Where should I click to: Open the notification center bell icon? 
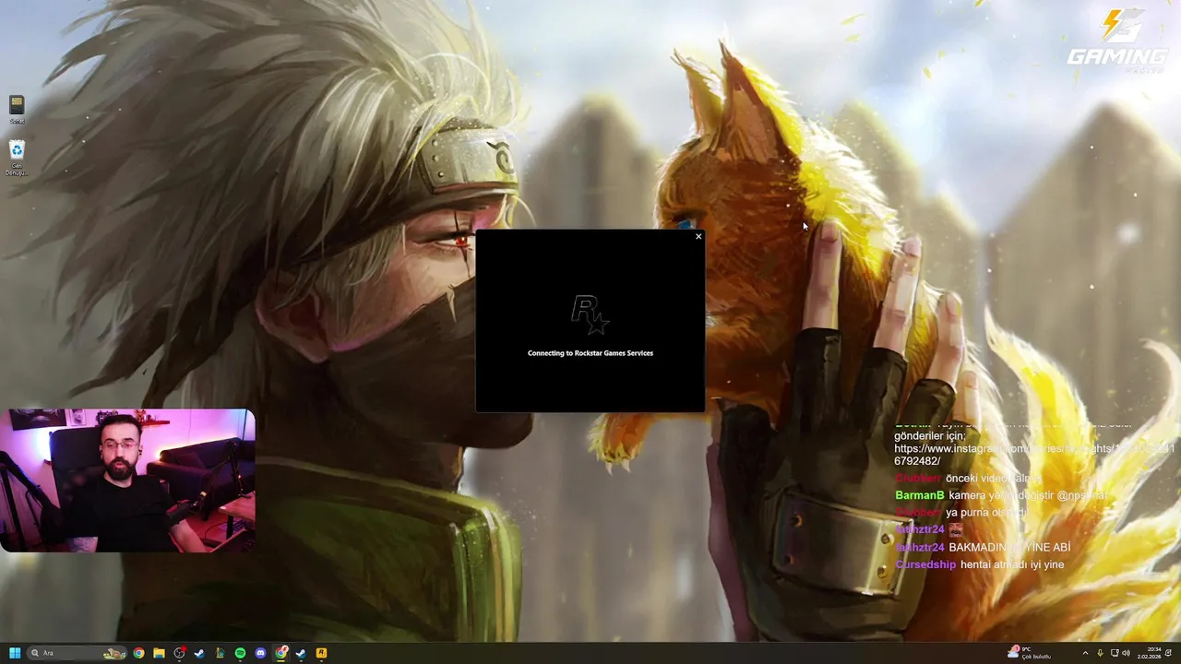click(1168, 653)
